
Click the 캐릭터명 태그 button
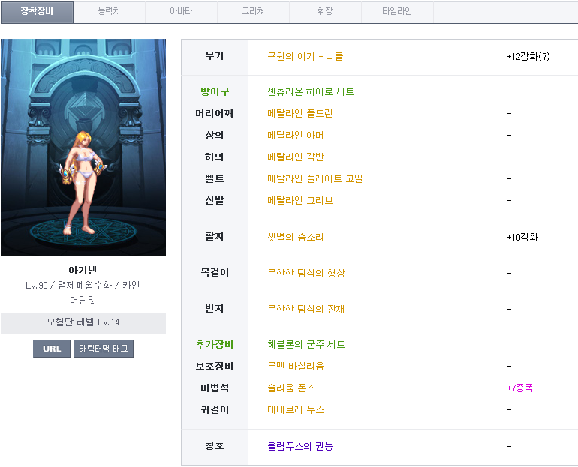coord(104,349)
